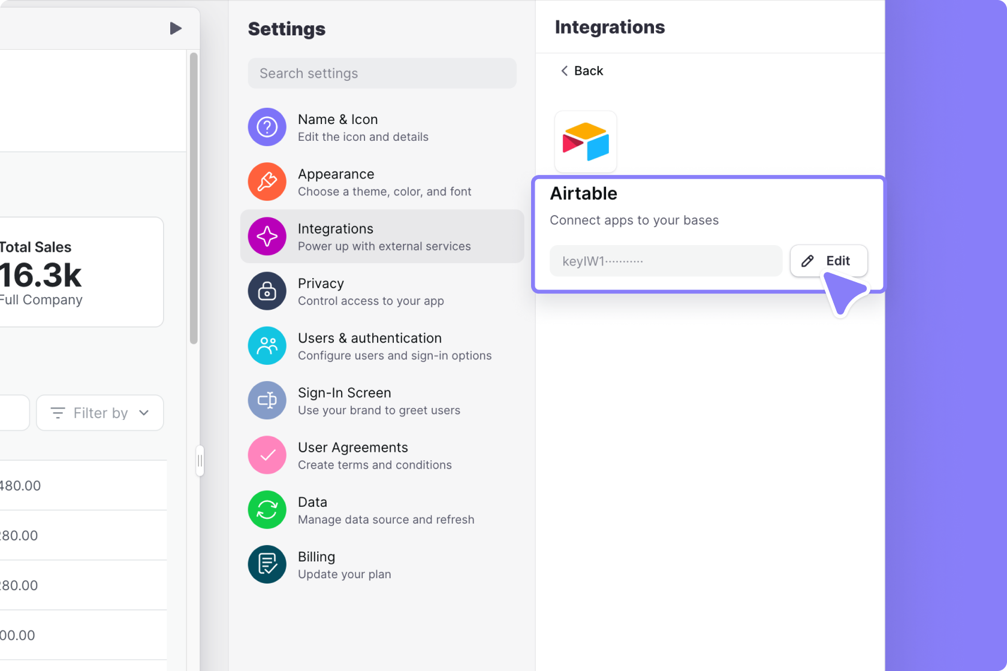Click the Airtable API key field
1007x671 pixels.
(x=665, y=261)
